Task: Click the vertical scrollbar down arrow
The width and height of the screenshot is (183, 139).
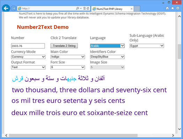Action: [x=180, y=129]
